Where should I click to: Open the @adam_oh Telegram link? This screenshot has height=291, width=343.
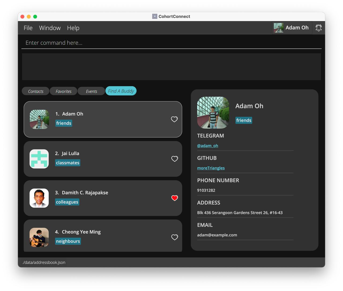pyautogui.click(x=208, y=145)
